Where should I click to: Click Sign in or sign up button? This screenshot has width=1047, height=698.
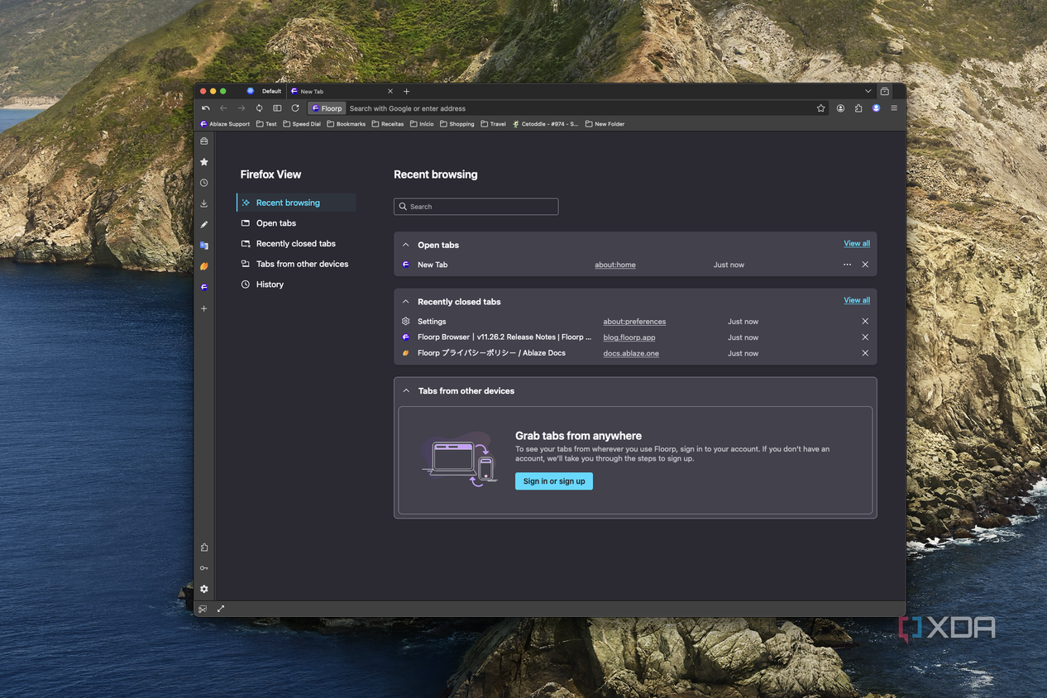(x=554, y=481)
